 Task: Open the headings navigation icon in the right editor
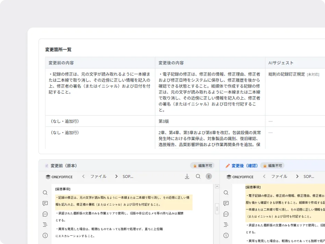click(x=226, y=225)
